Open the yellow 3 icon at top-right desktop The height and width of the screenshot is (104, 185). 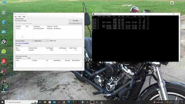172,3
